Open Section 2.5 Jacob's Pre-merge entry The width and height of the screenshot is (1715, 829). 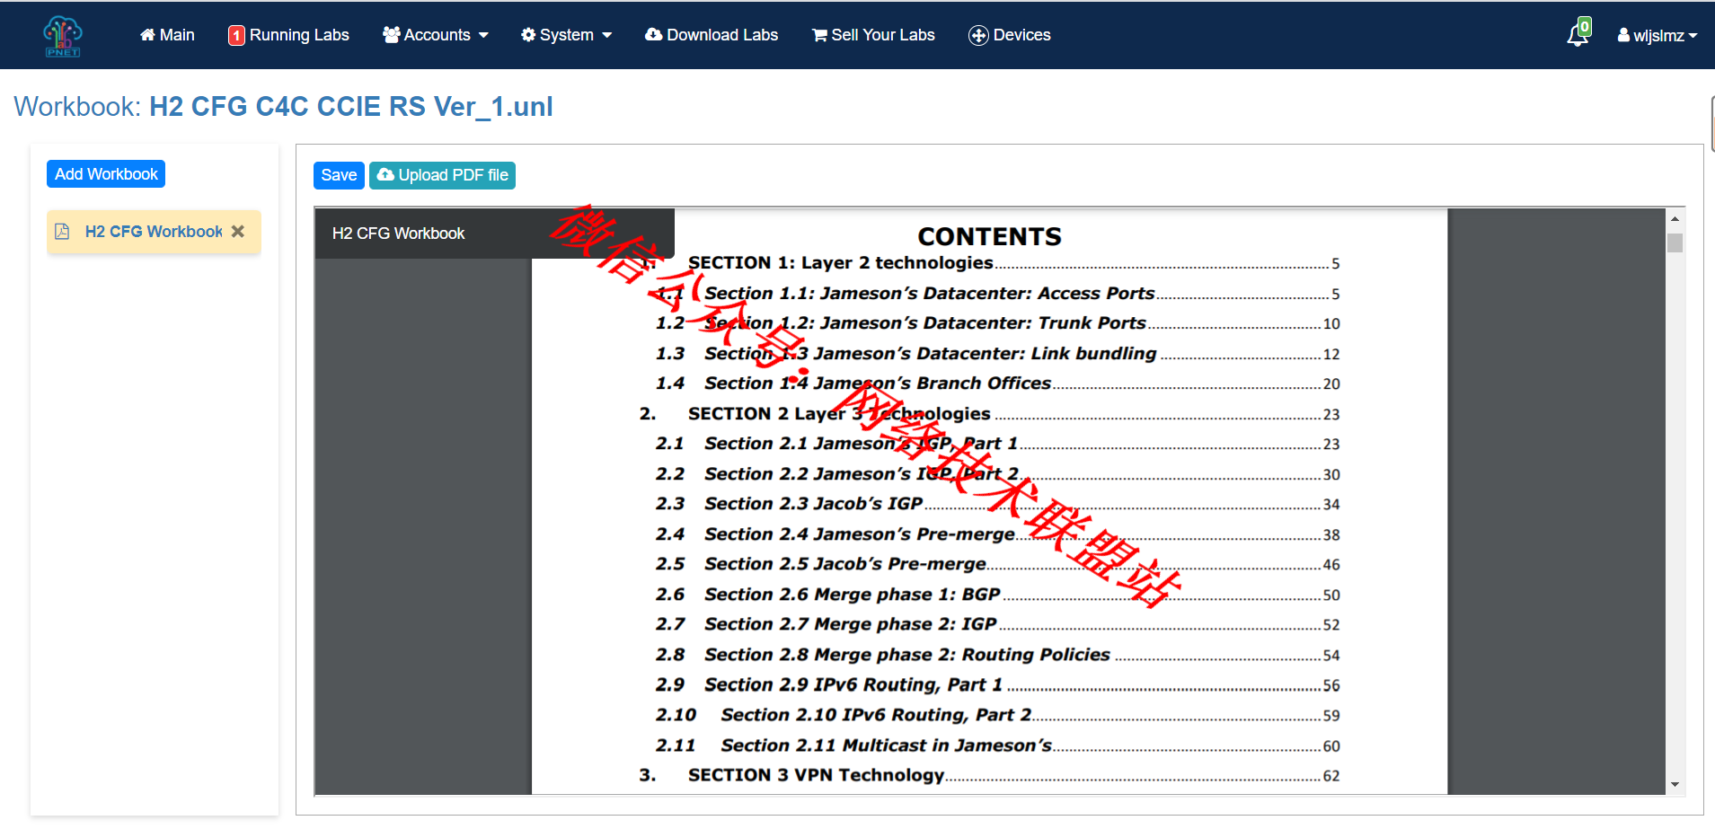coord(997,564)
